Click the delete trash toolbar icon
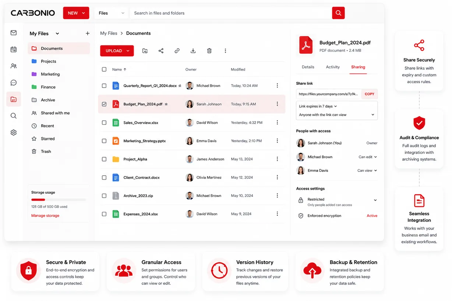Image resolution: width=452 pixels, height=301 pixels. (x=209, y=51)
